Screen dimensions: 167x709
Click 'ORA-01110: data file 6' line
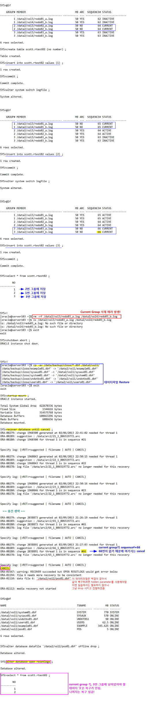(x=36, y=579)
